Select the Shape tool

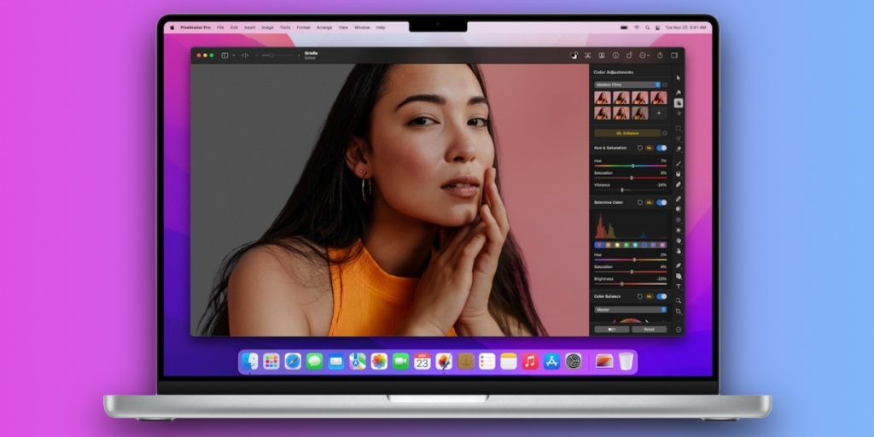pos(679,276)
